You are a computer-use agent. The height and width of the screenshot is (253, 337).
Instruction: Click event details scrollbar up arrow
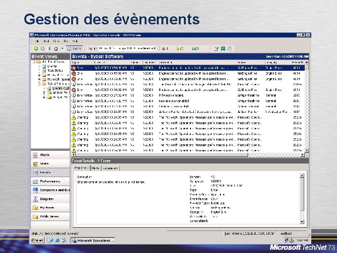(x=302, y=176)
